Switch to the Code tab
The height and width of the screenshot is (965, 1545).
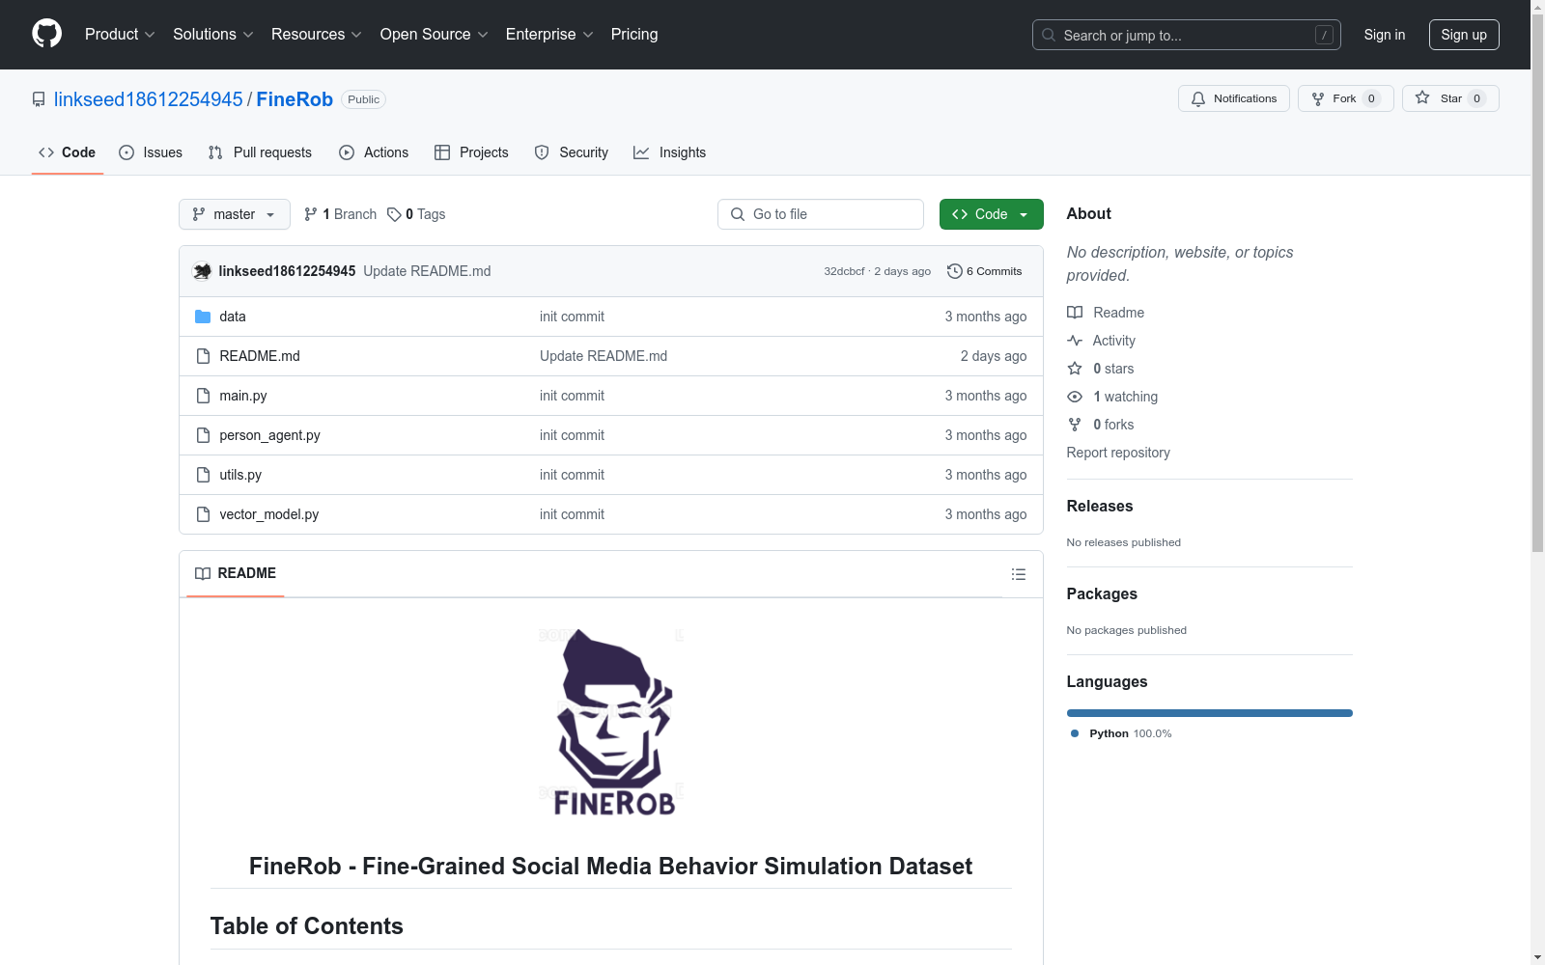67,152
